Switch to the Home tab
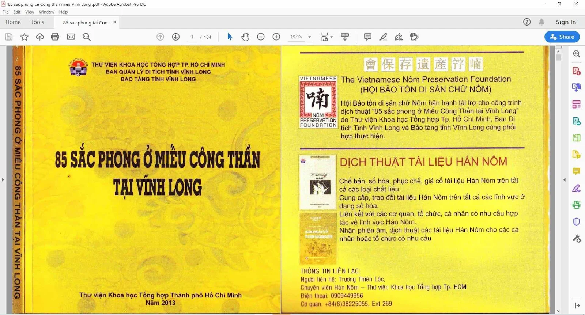 [13, 22]
